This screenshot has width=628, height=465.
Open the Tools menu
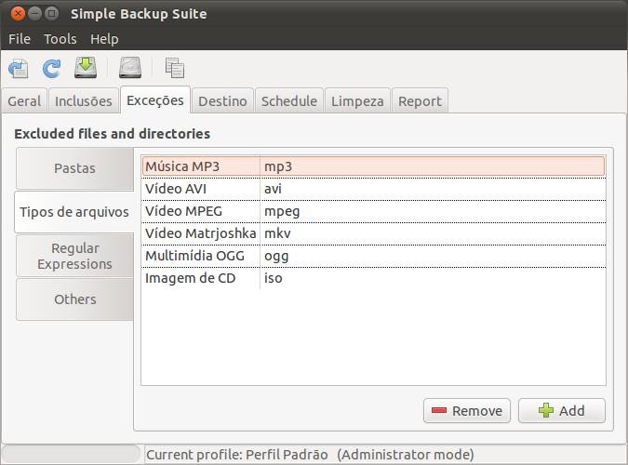(60, 39)
